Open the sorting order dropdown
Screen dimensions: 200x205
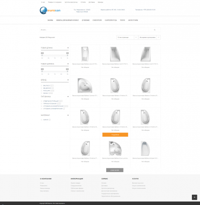click(x=150, y=37)
